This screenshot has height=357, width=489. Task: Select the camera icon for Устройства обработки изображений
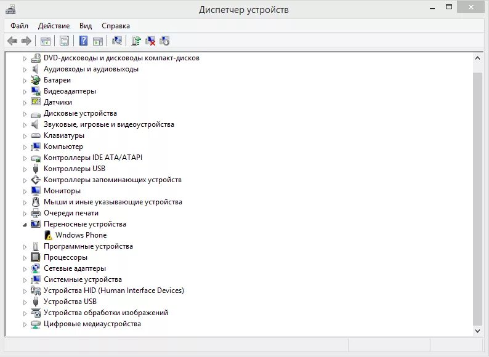click(36, 313)
